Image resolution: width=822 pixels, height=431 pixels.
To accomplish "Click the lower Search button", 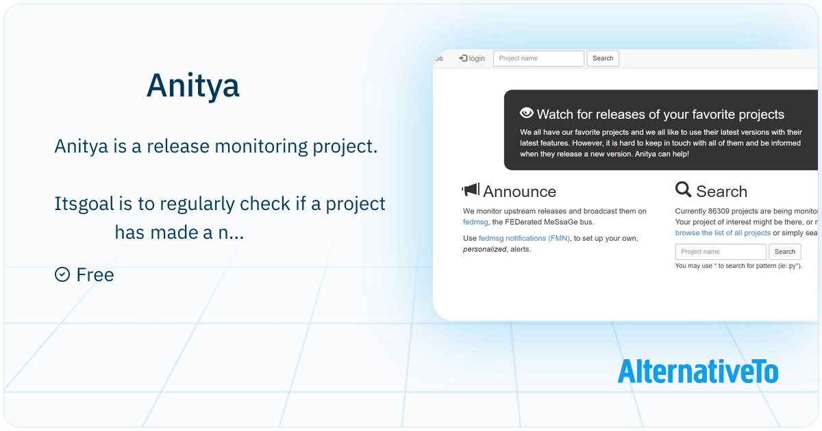I will (785, 252).
